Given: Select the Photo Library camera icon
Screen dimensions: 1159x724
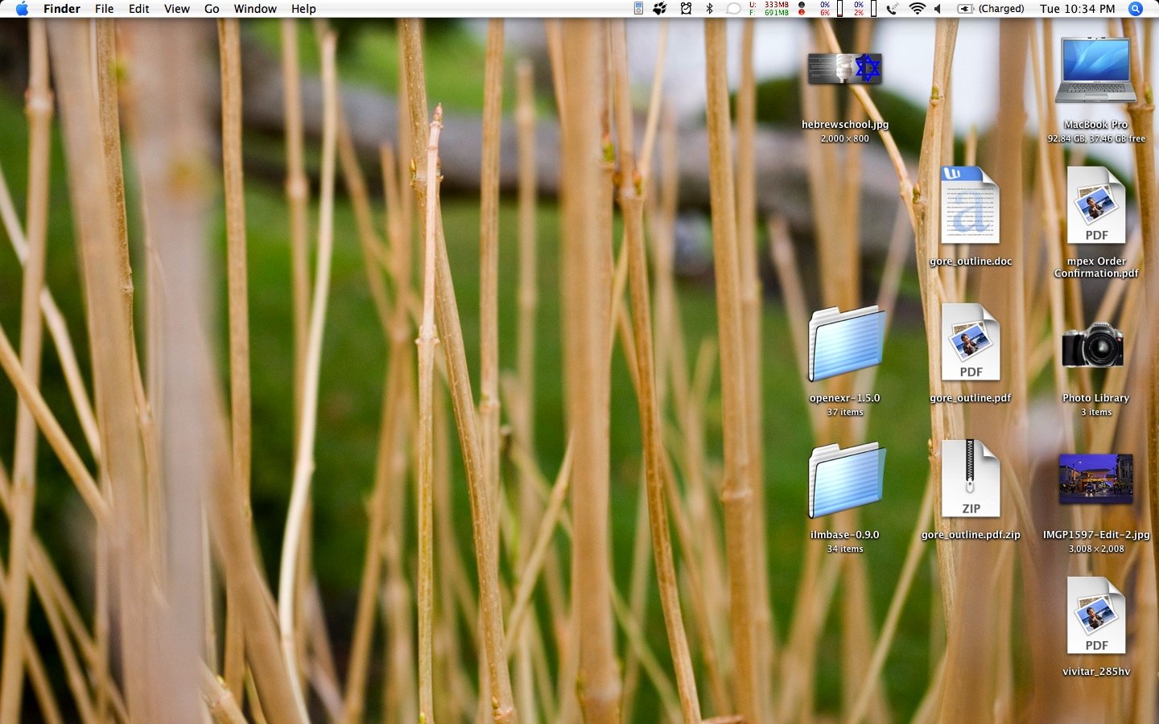Looking at the screenshot, I should pyautogui.click(x=1093, y=344).
